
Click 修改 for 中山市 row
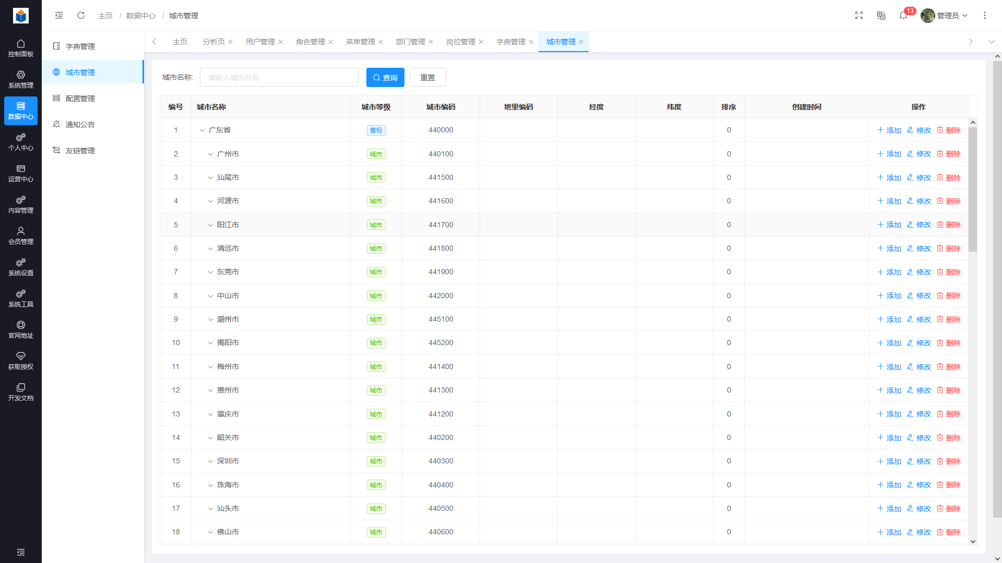point(919,296)
